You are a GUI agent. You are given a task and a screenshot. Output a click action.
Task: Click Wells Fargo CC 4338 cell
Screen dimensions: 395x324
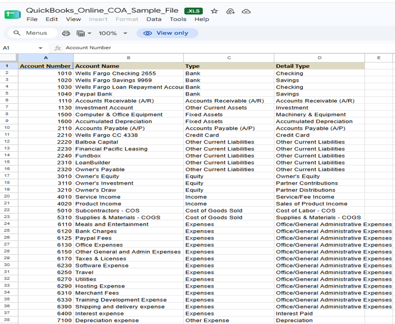[x=128, y=135]
